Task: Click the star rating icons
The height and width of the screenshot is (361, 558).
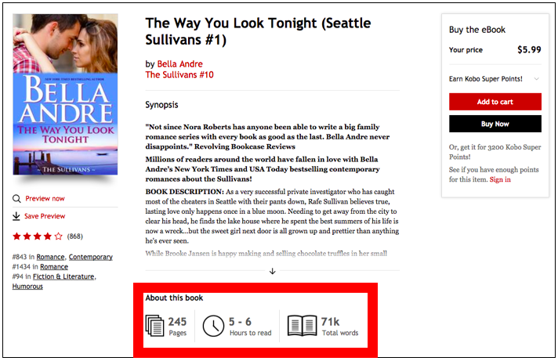Action: 37,236
